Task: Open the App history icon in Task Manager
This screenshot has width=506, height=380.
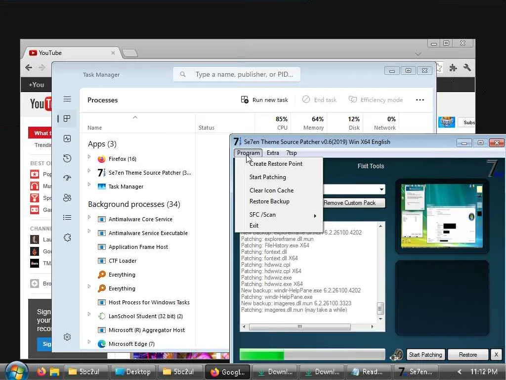Action: [67, 158]
